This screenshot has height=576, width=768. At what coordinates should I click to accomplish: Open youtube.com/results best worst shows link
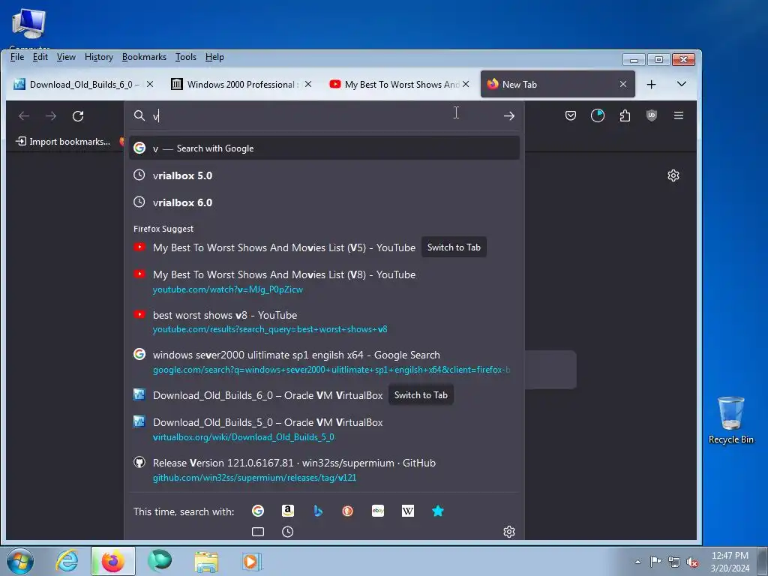[270, 329]
